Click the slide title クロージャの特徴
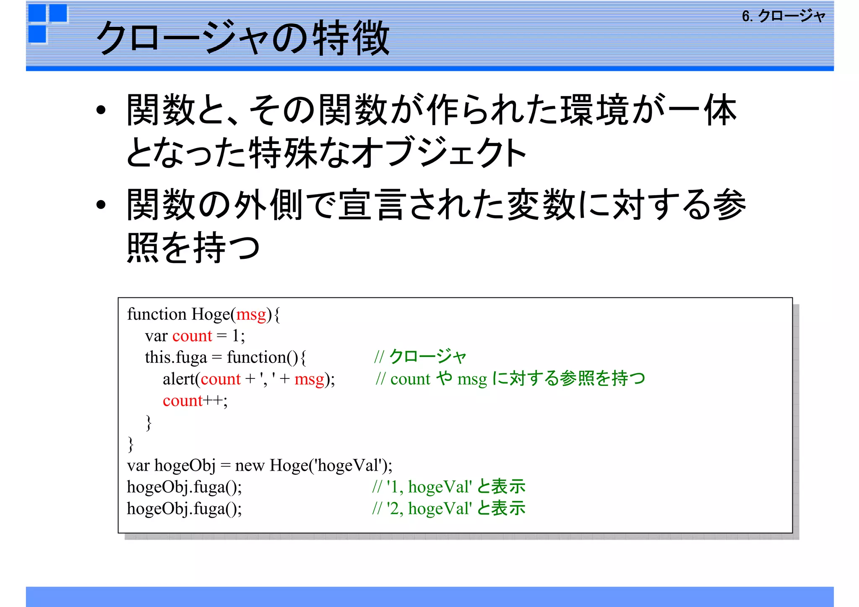The image size is (859, 607). [x=243, y=38]
